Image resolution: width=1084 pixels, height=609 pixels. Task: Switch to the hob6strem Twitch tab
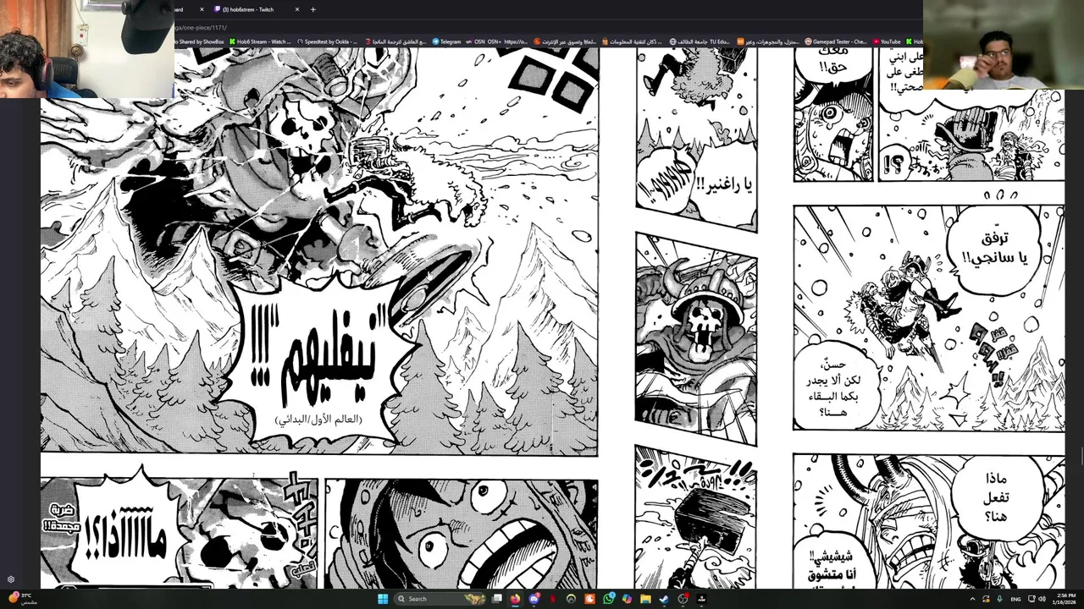pos(254,9)
